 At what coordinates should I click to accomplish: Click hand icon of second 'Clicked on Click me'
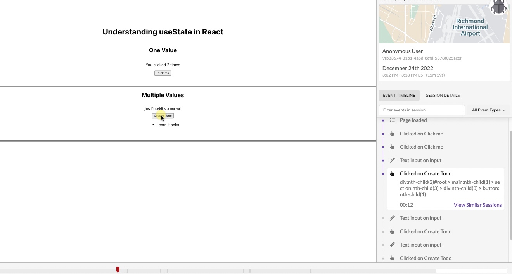[x=392, y=147]
